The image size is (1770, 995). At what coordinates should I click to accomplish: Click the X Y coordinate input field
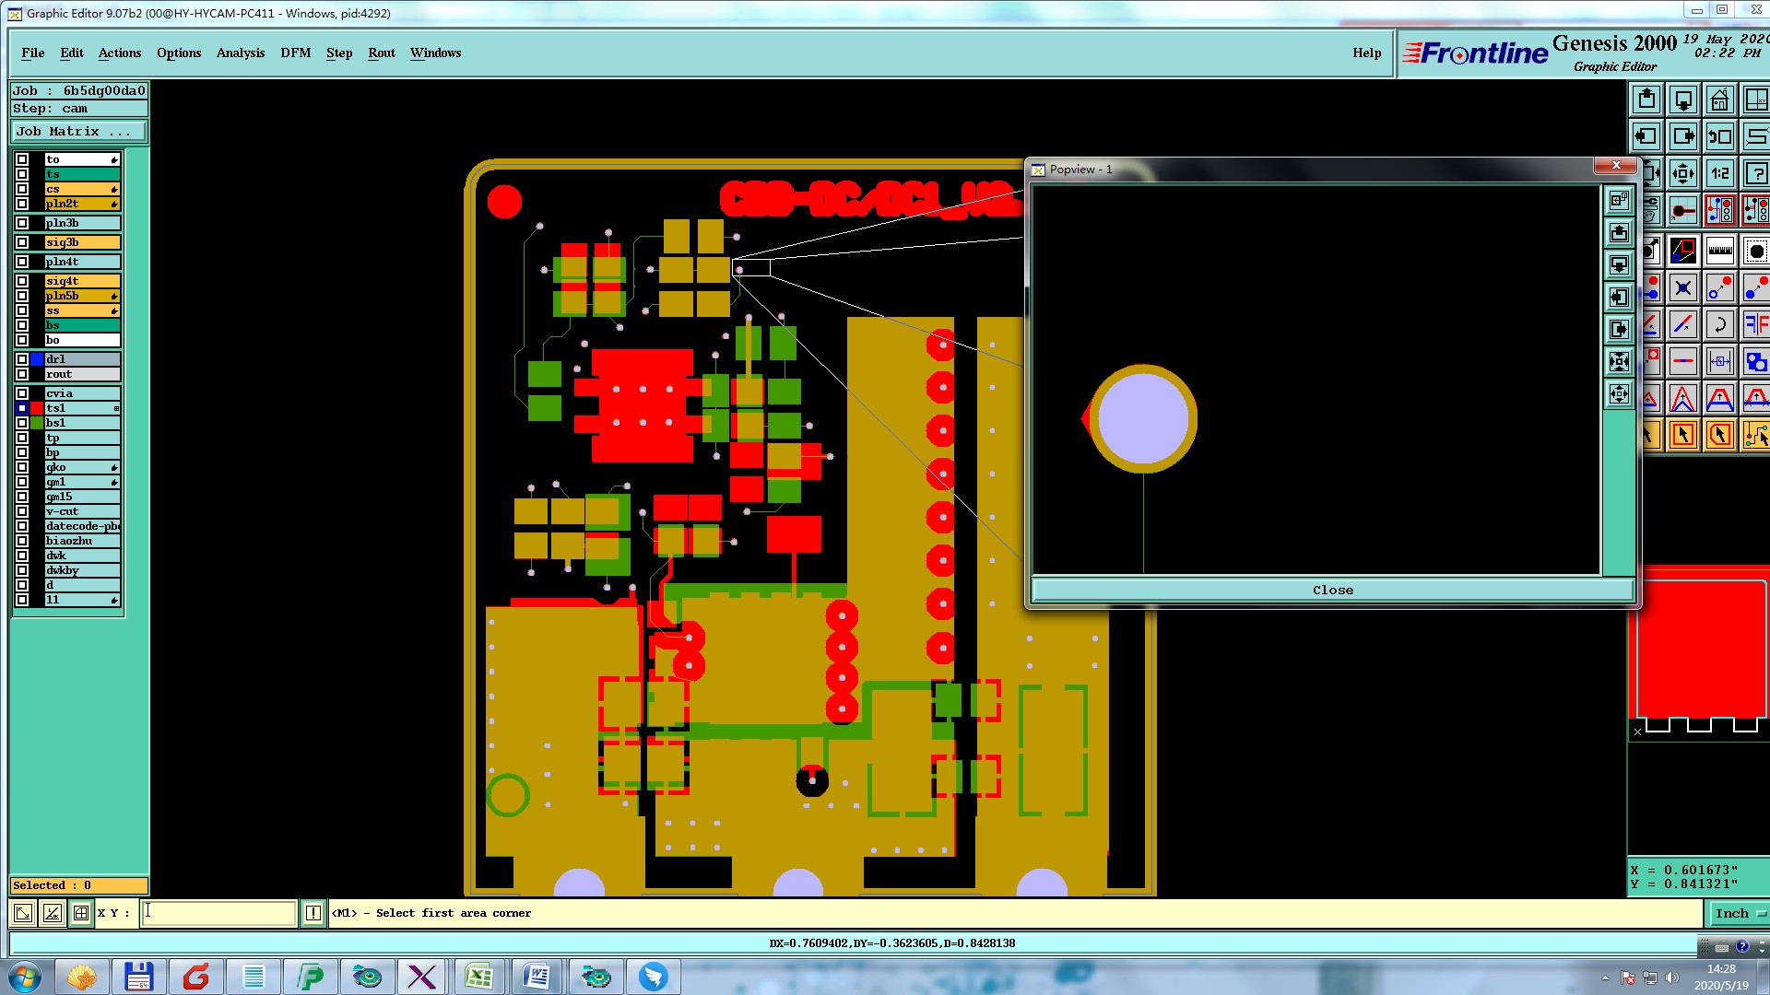click(x=219, y=913)
